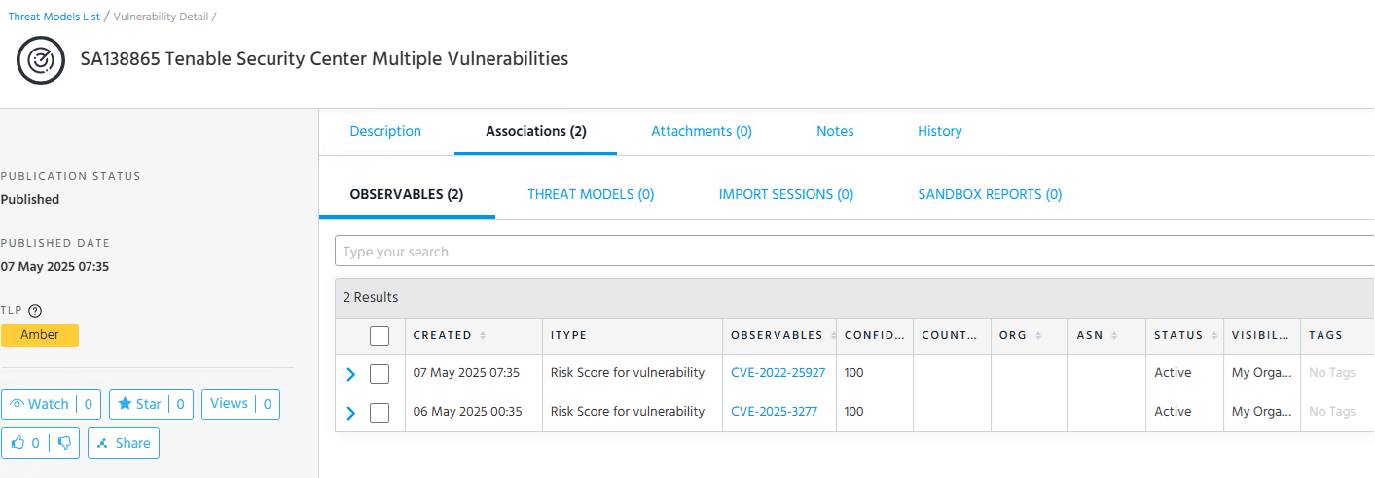Viewport: 1375px width, 478px height.
Task: Open the History tab
Action: (940, 131)
